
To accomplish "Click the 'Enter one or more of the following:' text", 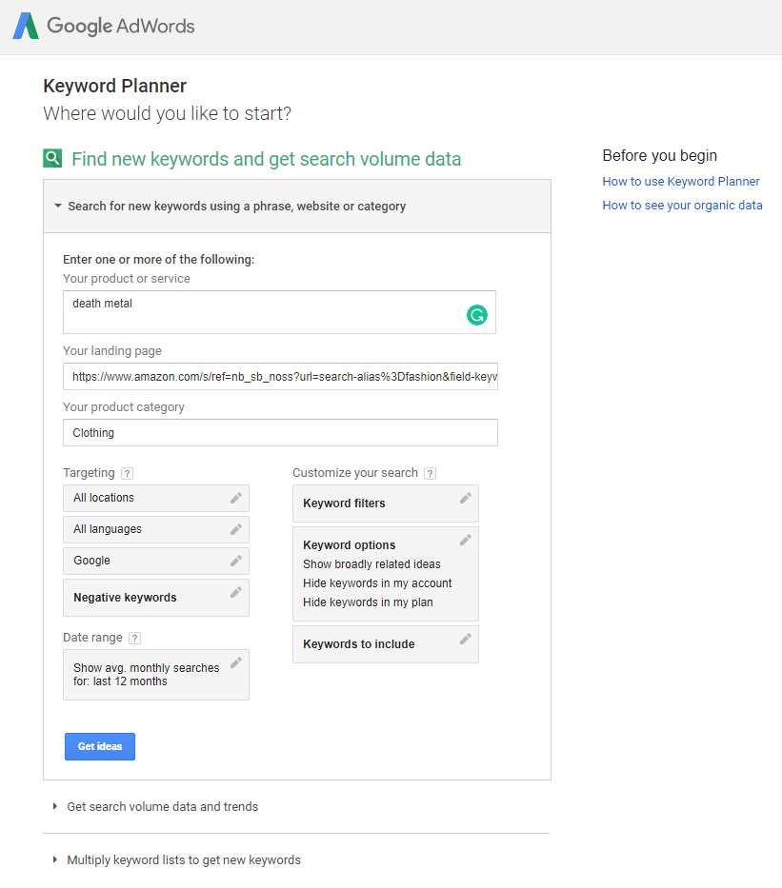I will click(159, 260).
